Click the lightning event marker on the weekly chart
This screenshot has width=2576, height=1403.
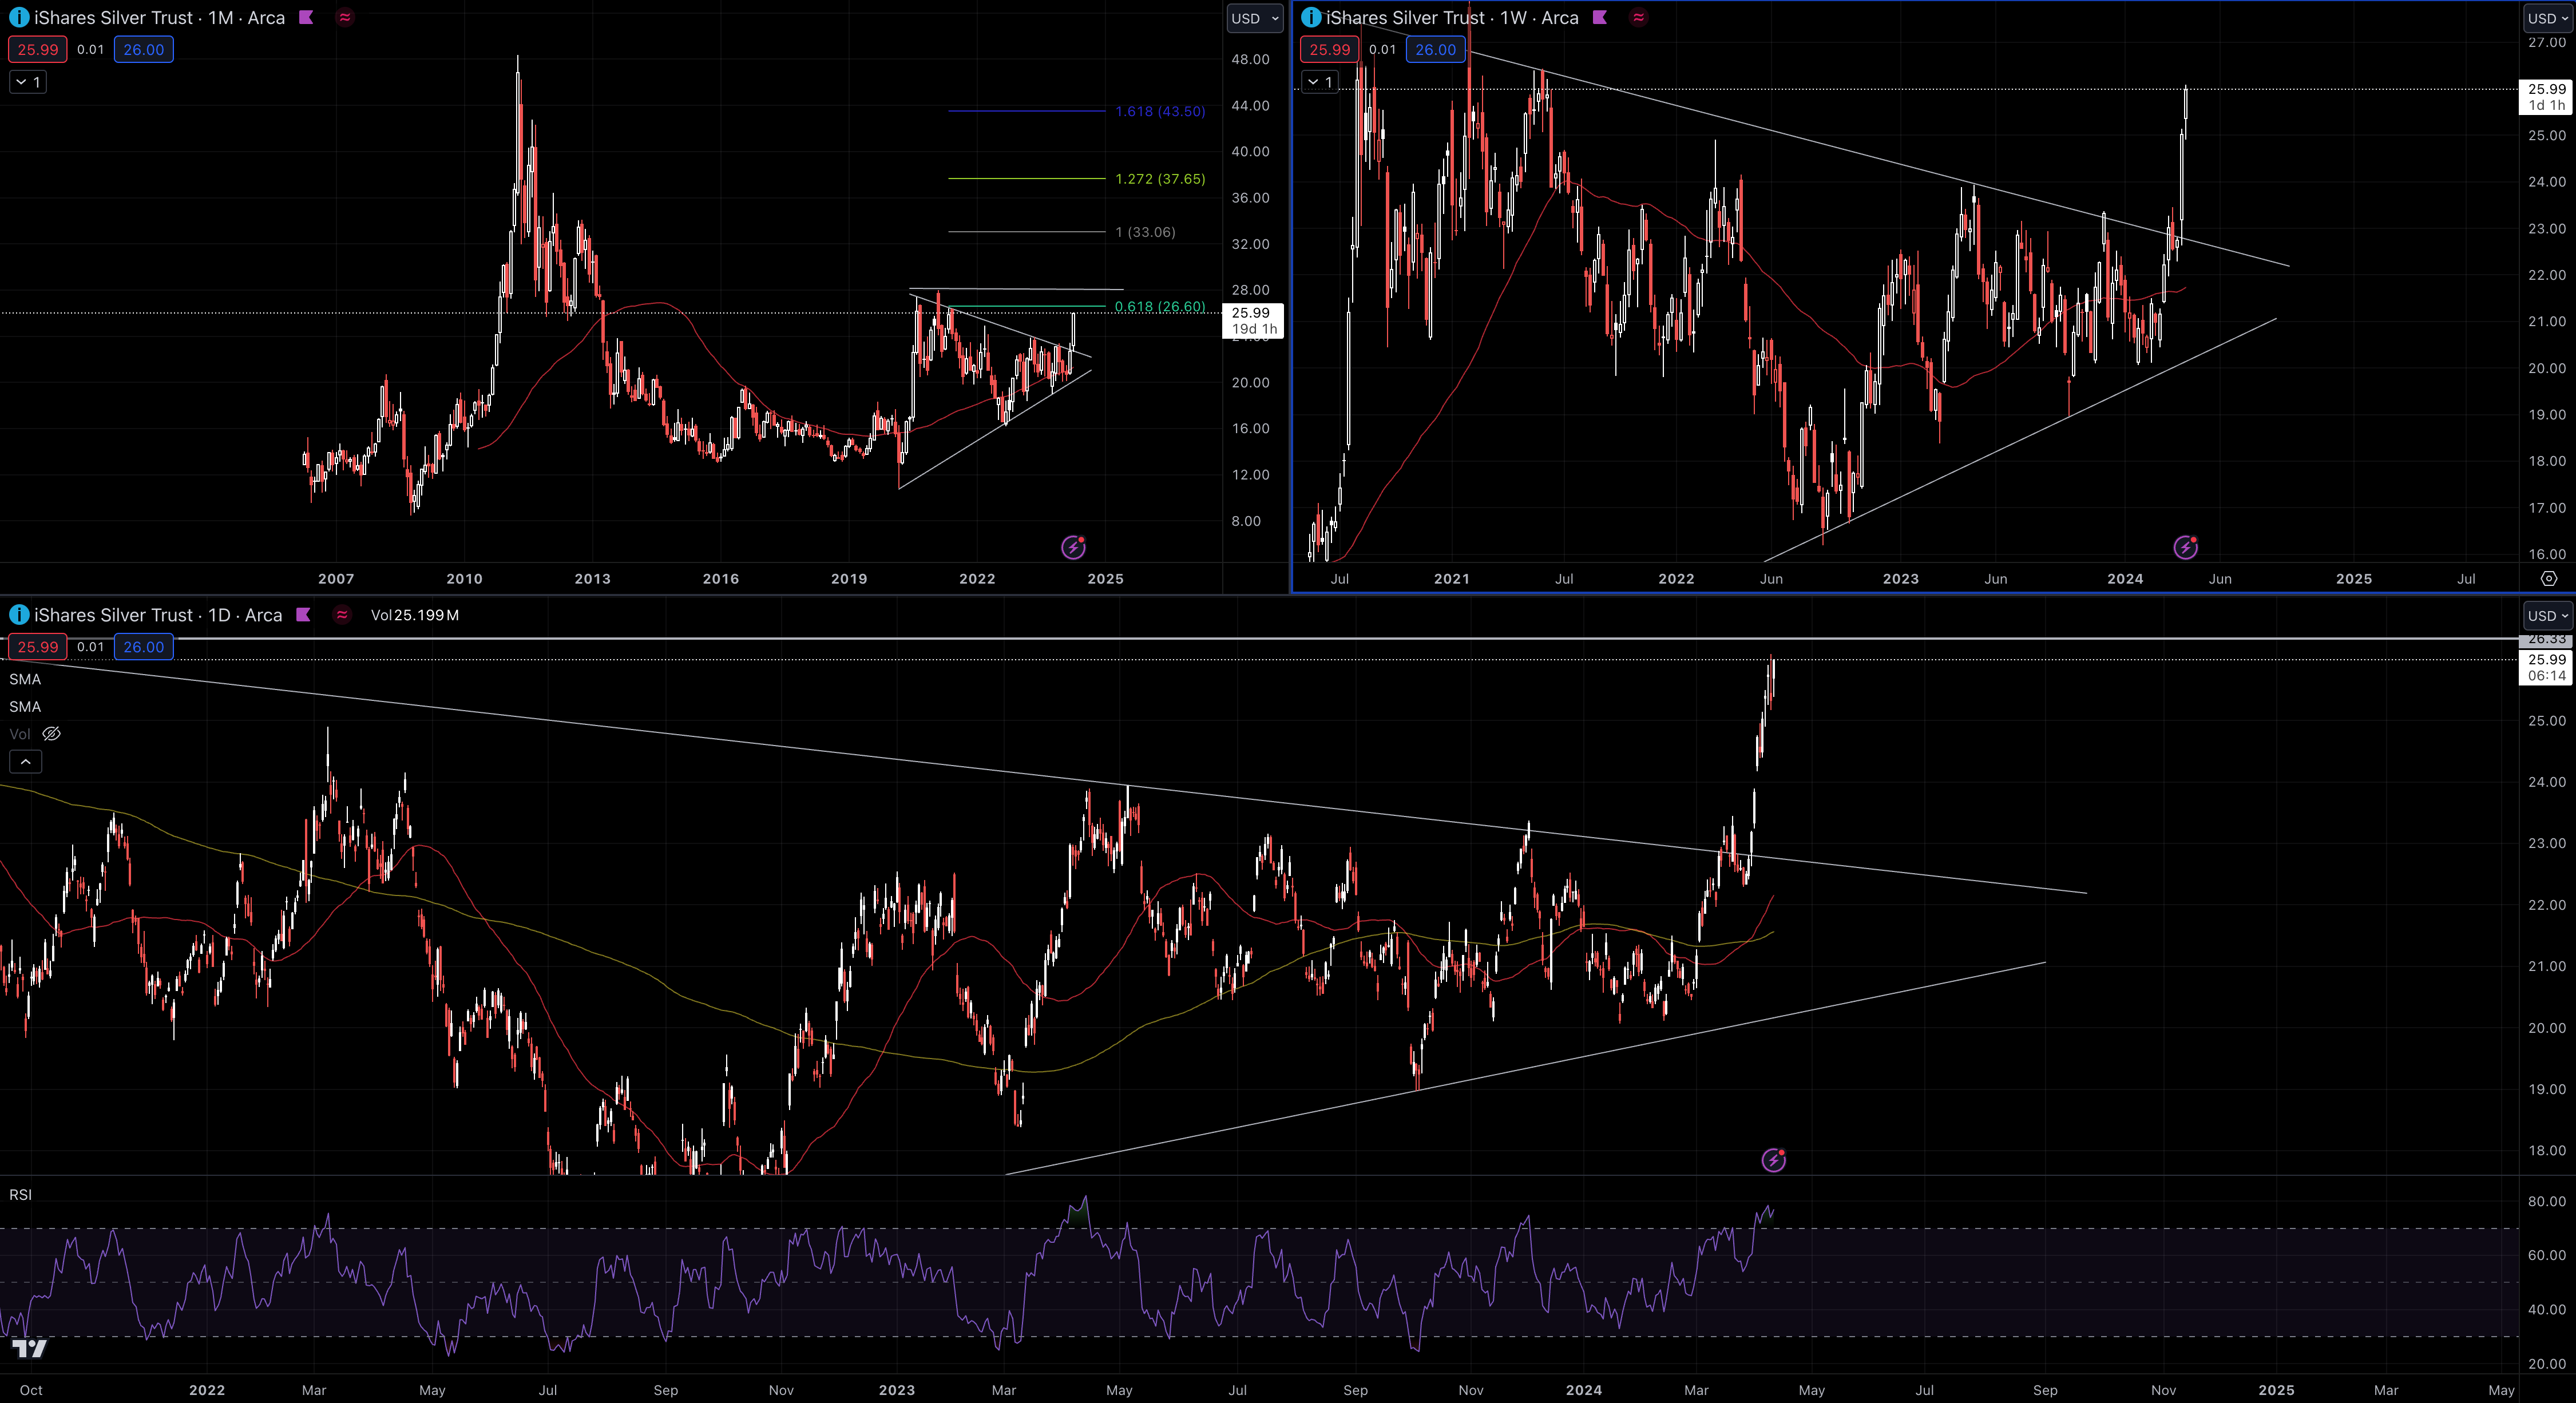click(x=2185, y=547)
